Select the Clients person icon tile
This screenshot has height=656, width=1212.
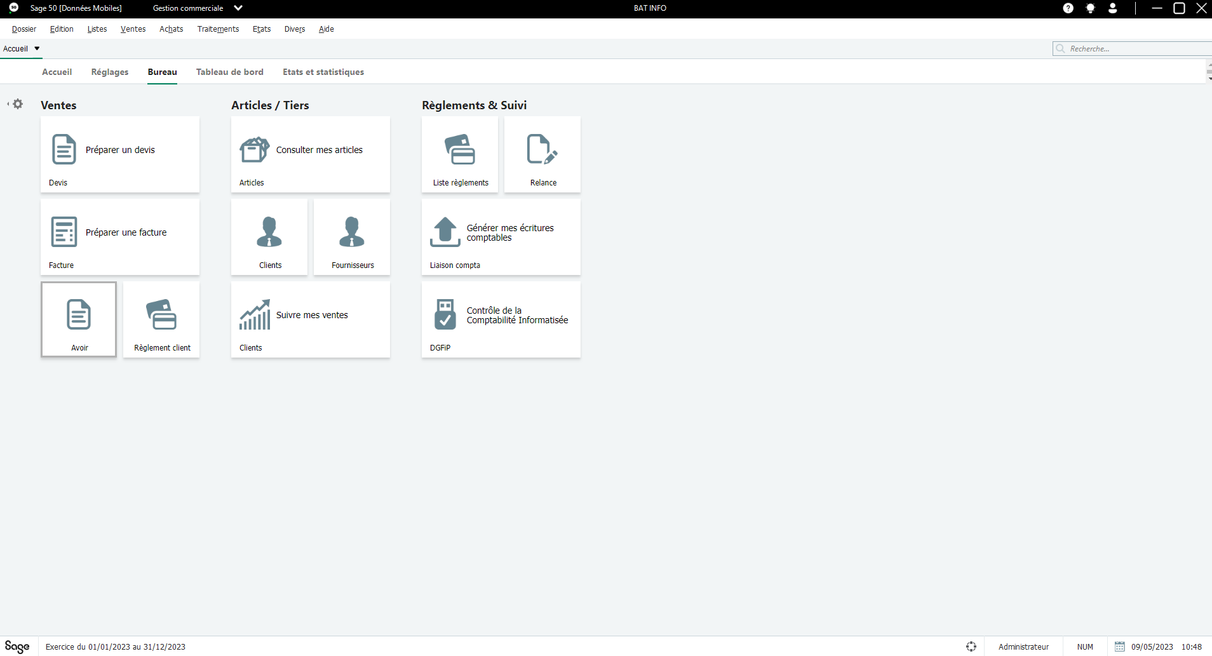[269, 232]
